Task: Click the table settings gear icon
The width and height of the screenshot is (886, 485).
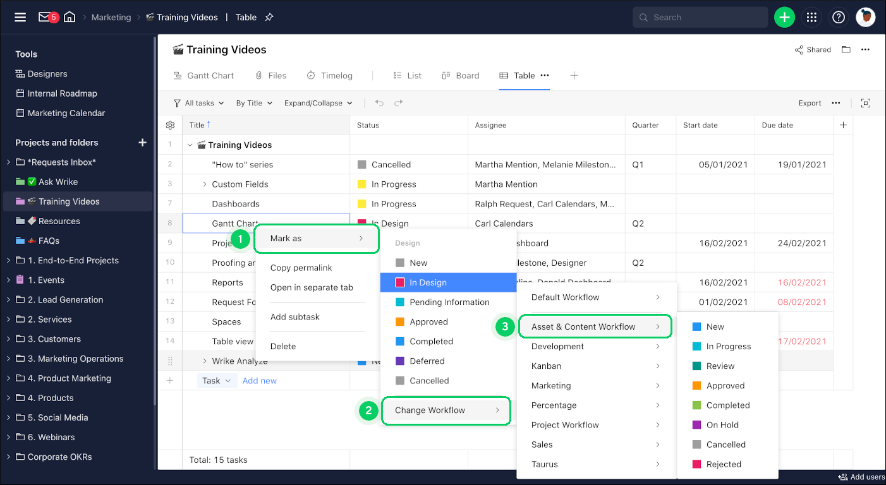Action: [170, 125]
